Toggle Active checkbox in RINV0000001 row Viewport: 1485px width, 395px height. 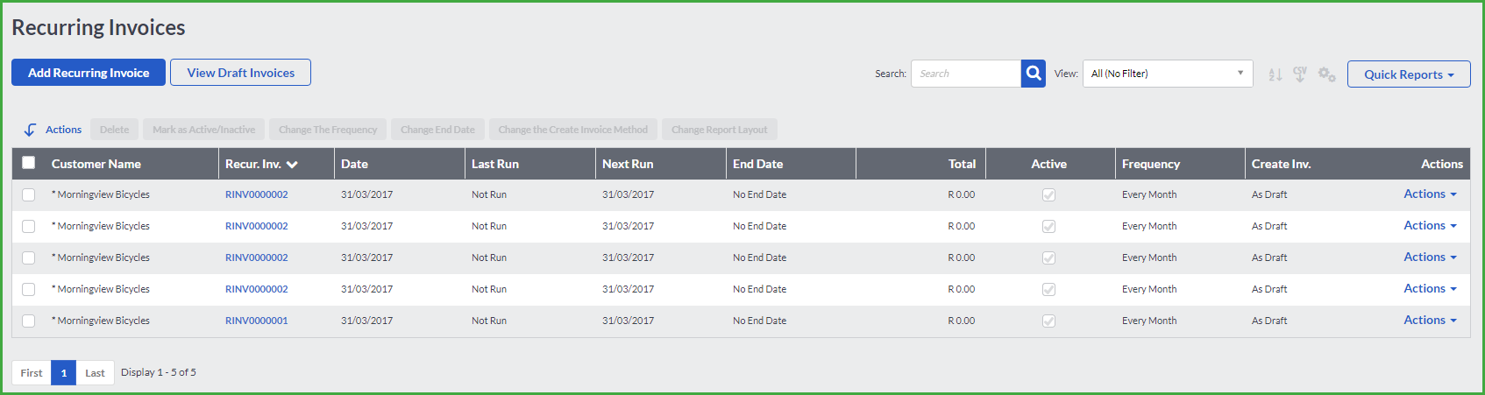(x=1048, y=321)
